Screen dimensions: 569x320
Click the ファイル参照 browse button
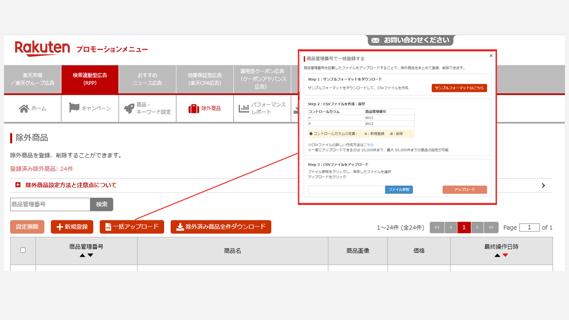399,190
